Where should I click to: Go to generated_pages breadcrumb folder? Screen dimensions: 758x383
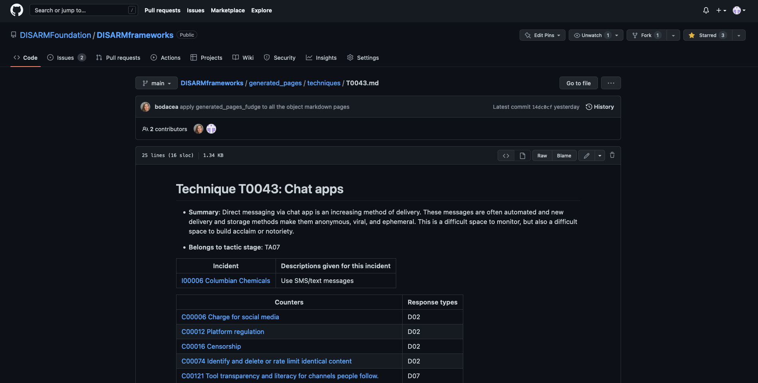tap(275, 83)
